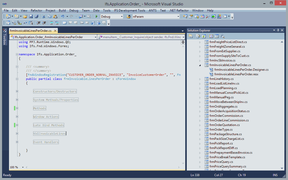Viewport: 288px width, 180px height.
Task: Expand frmLineHistory.cs tree node
Action: click(x=200, y=79)
